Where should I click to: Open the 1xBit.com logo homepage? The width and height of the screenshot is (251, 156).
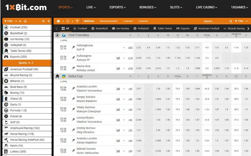26,7
